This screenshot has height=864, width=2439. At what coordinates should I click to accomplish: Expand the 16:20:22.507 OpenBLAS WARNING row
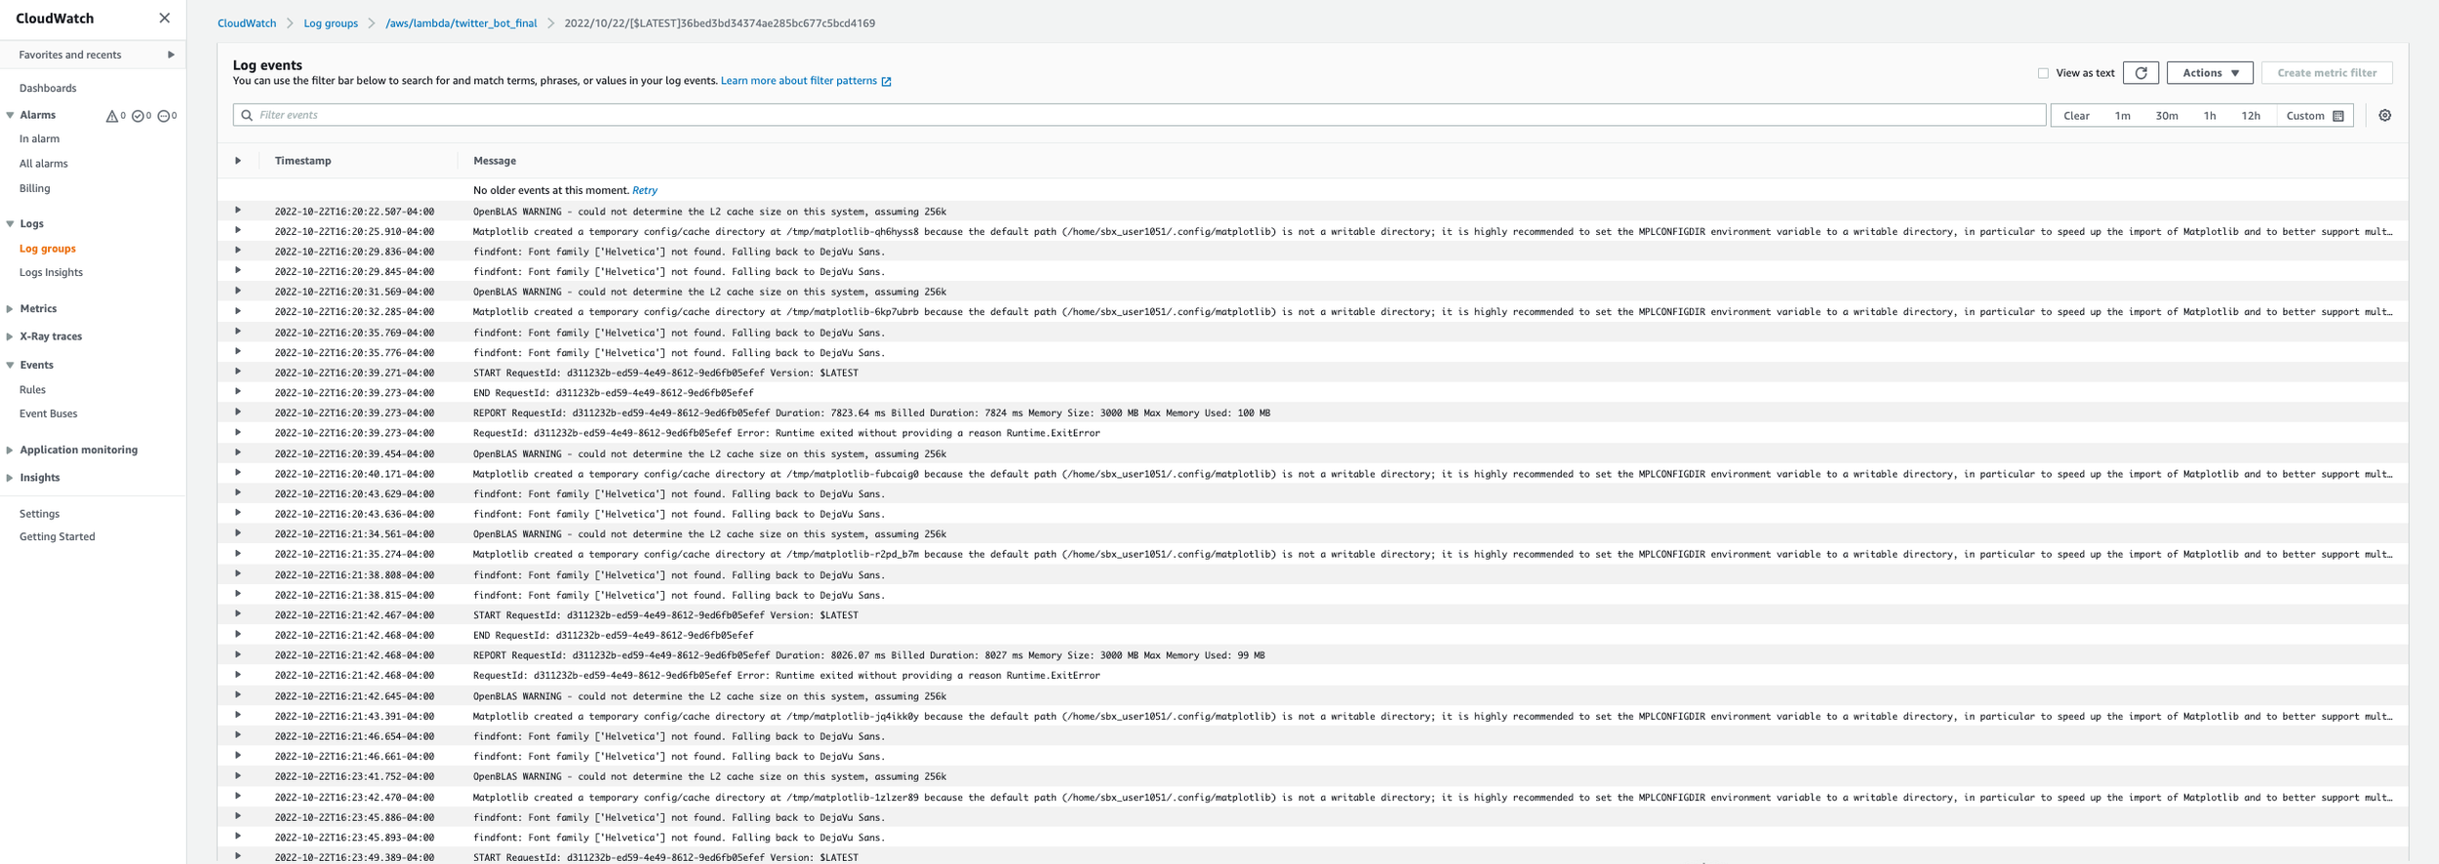(238, 211)
